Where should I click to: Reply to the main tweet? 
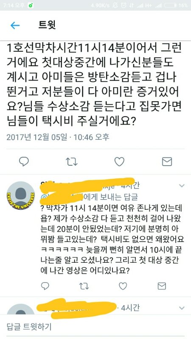tap(24, 161)
